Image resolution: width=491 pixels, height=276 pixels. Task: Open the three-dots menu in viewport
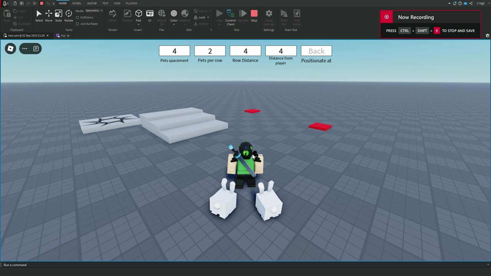pos(25,49)
